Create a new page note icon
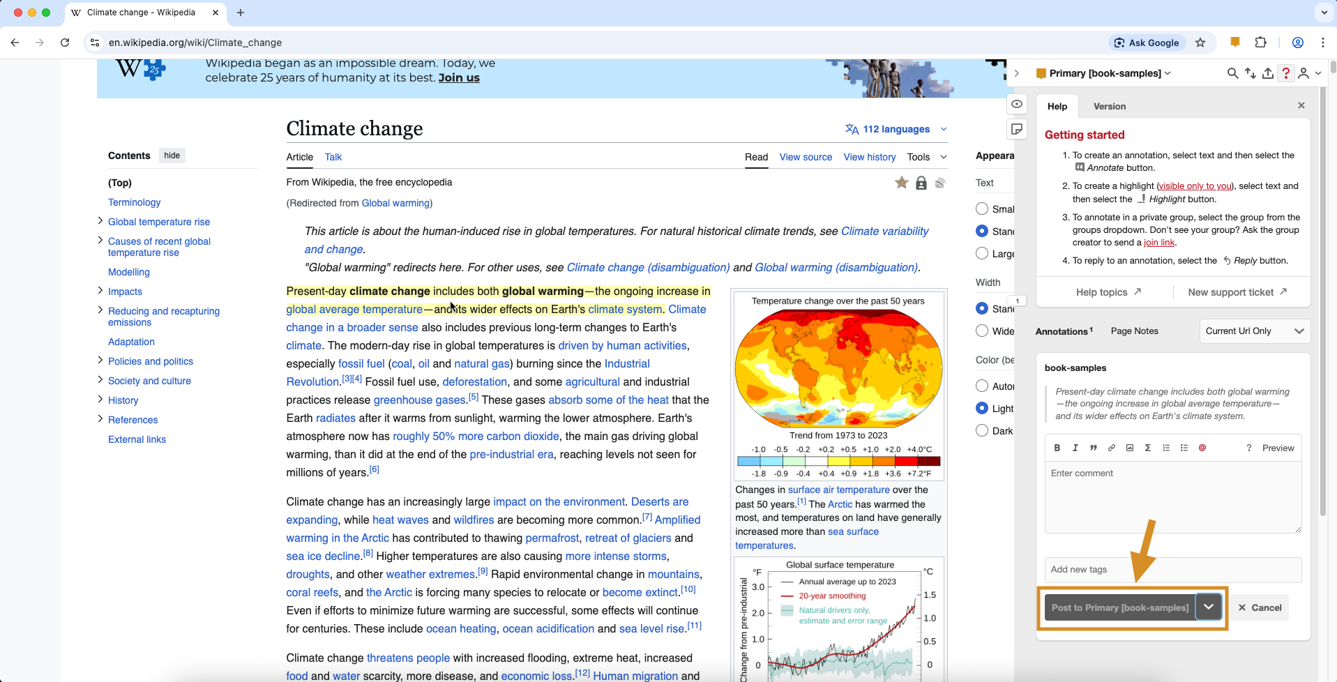The width and height of the screenshot is (1337, 682). click(x=1017, y=129)
